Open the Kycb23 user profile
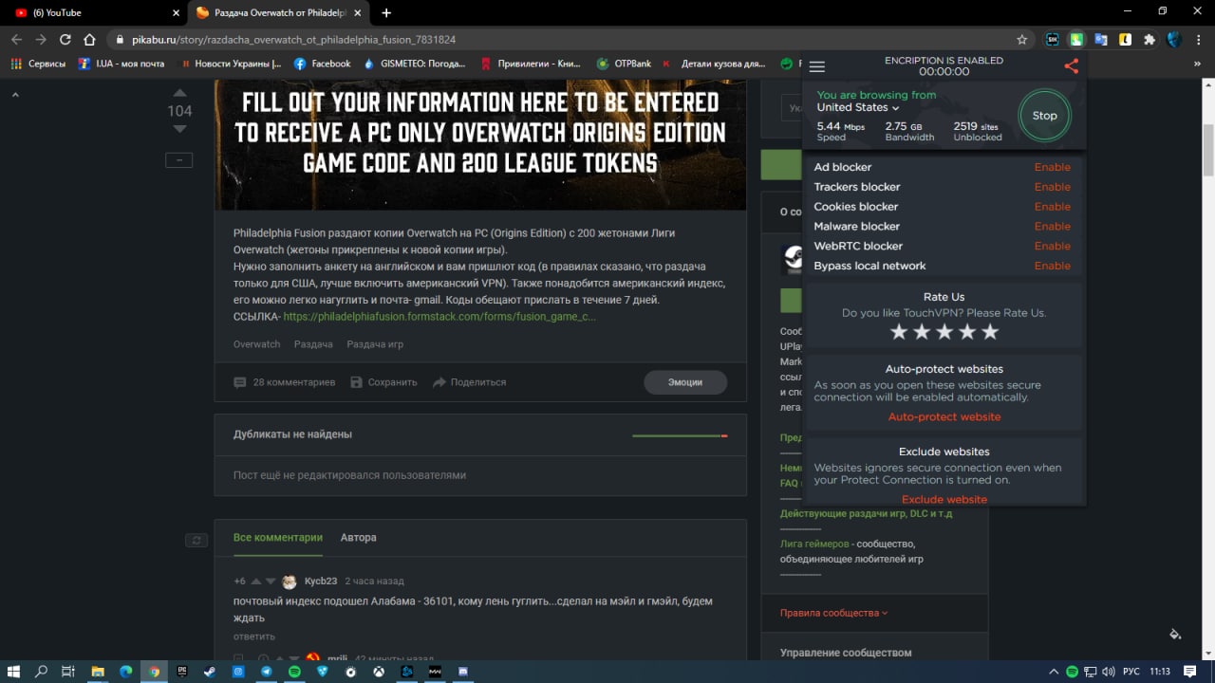This screenshot has height=683, width=1215. coord(321,581)
